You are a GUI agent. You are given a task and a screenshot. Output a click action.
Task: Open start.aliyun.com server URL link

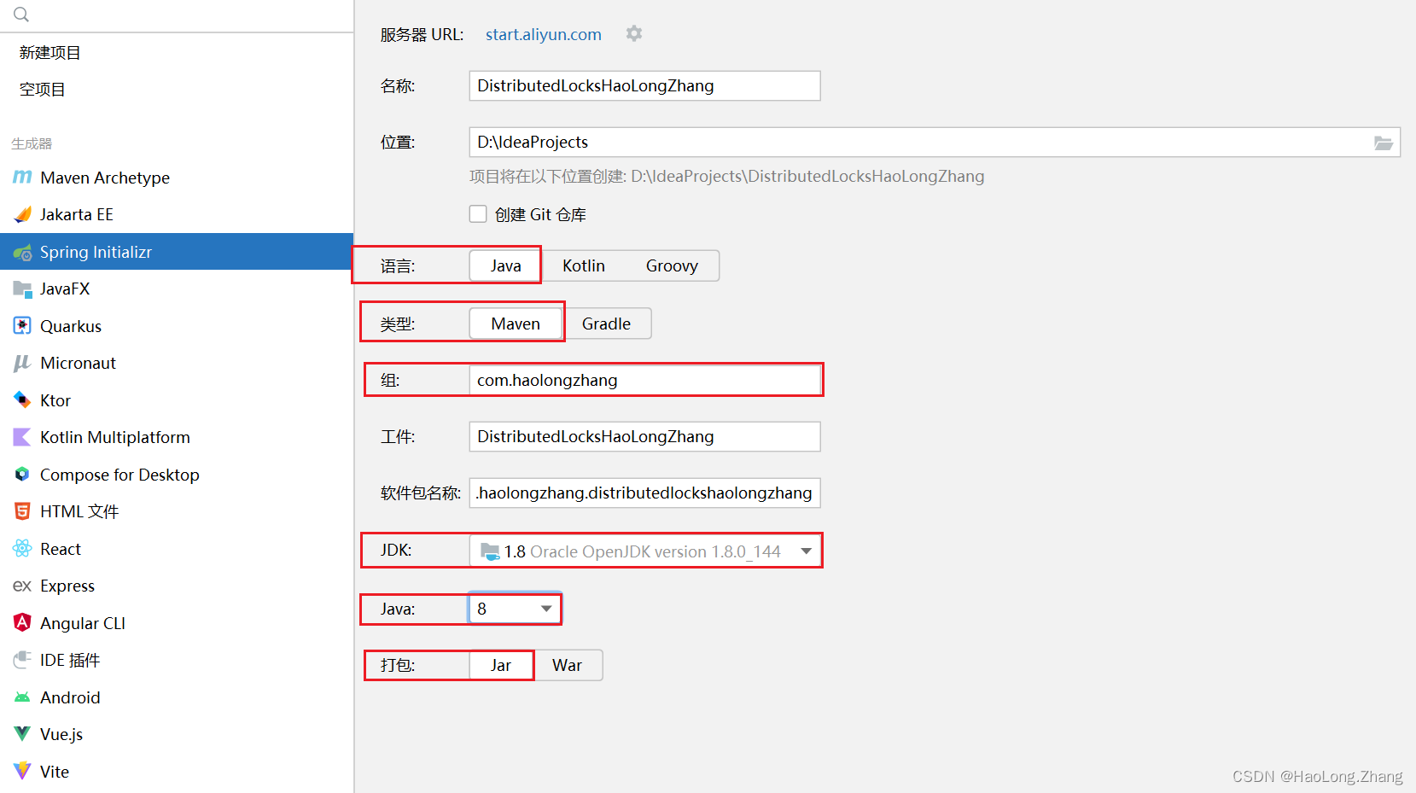(544, 34)
